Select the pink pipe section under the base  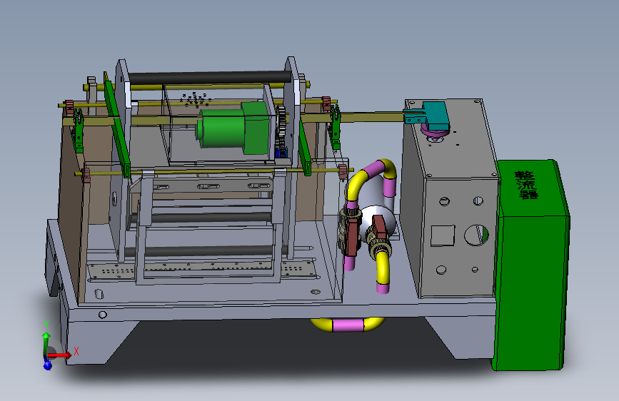tap(348, 325)
